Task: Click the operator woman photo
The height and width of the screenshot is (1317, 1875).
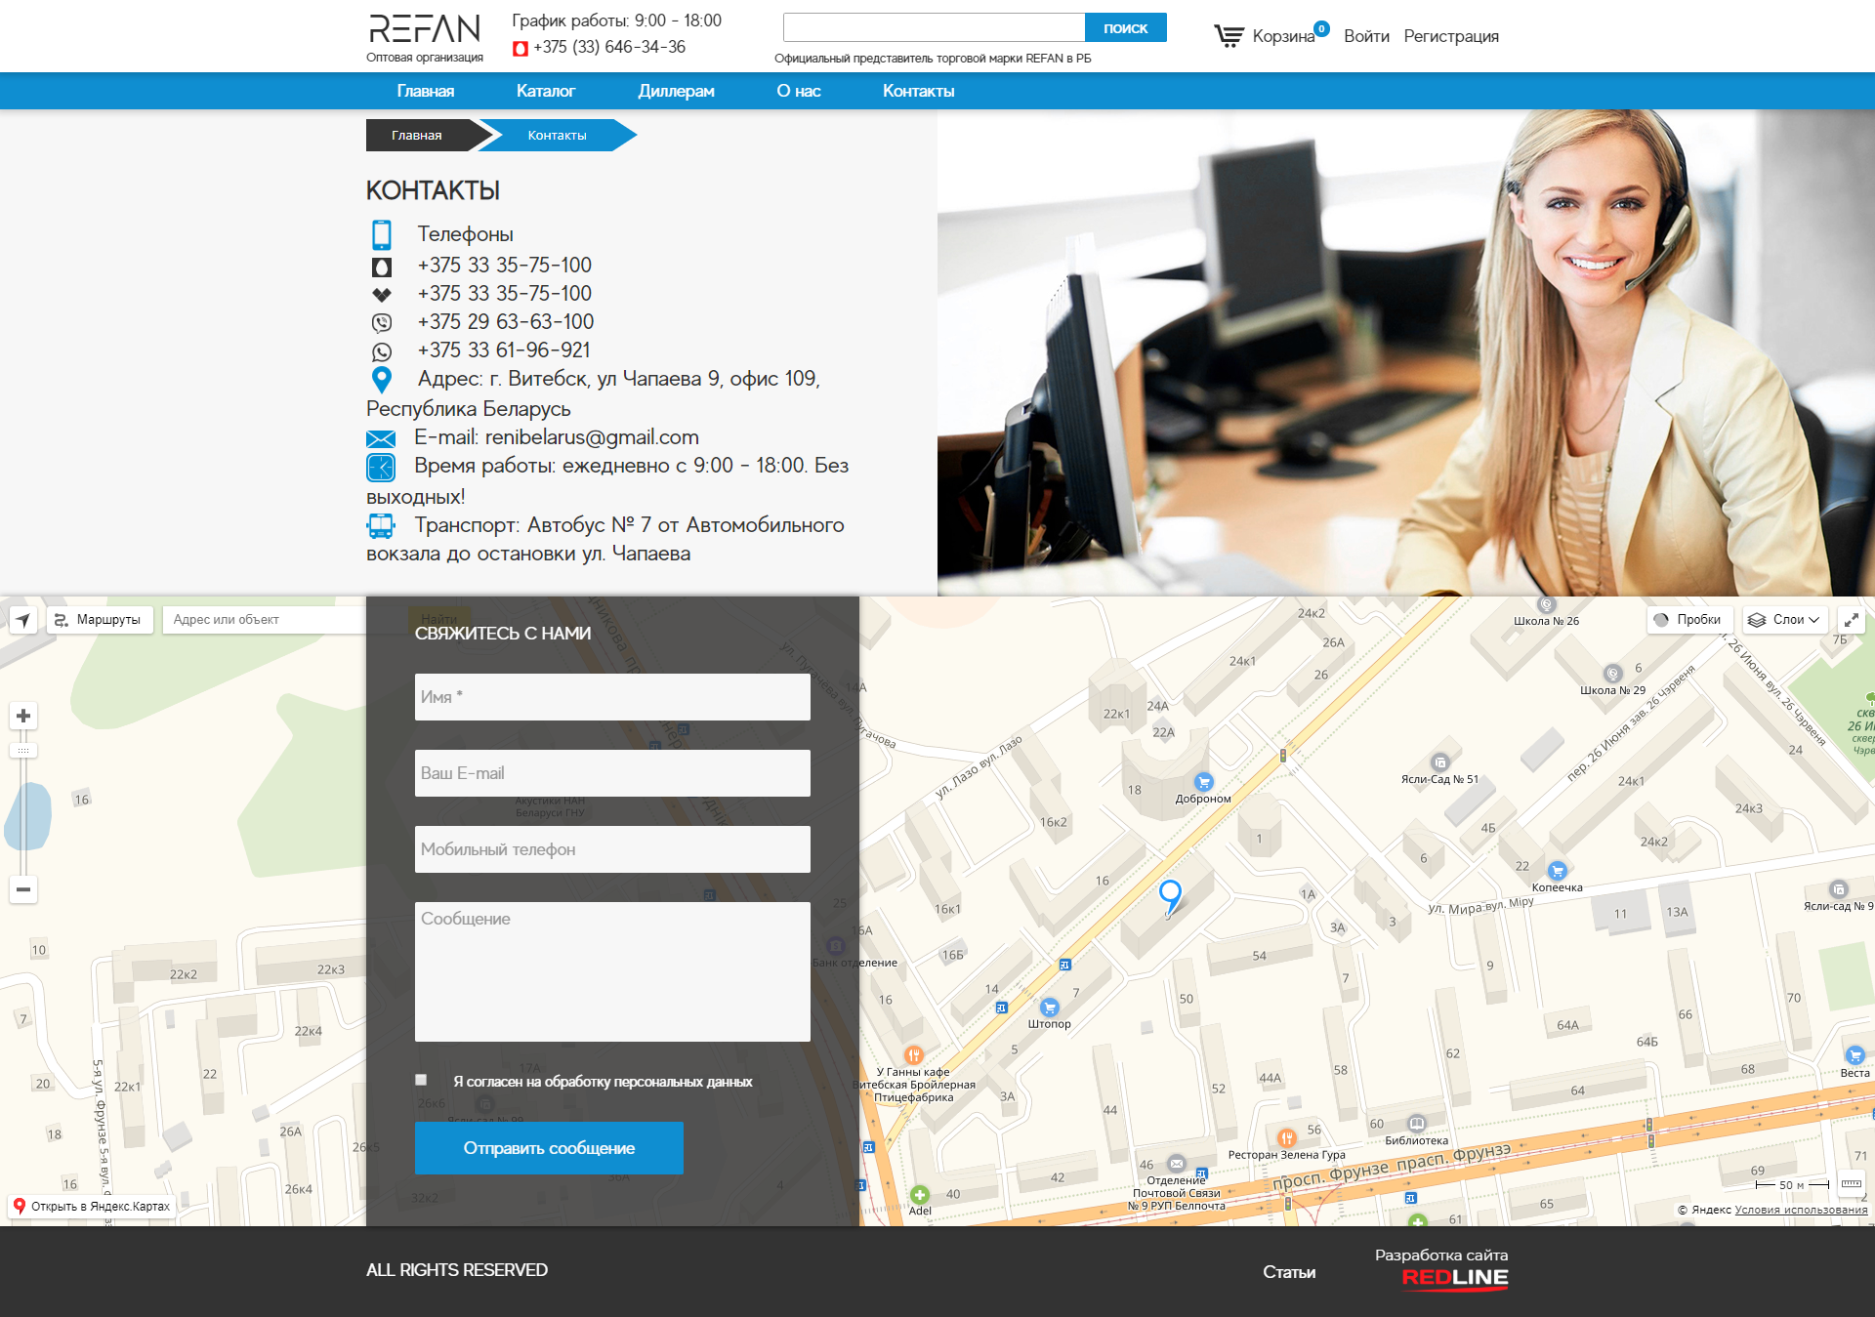Action: click(1406, 352)
